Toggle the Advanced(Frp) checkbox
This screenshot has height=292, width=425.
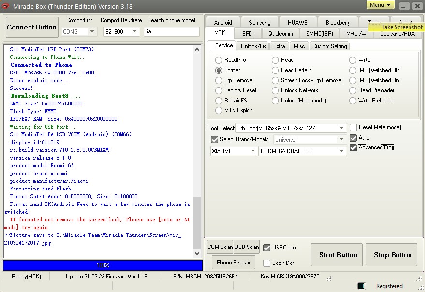click(353, 147)
